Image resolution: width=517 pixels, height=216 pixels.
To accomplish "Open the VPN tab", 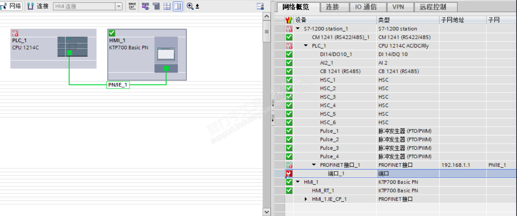I will click(x=398, y=7).
